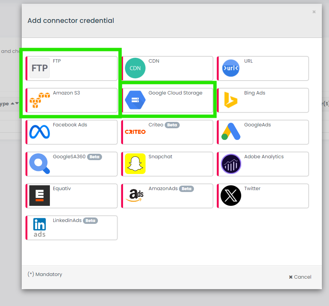Click the Cancel button

(x=300, y=277)
